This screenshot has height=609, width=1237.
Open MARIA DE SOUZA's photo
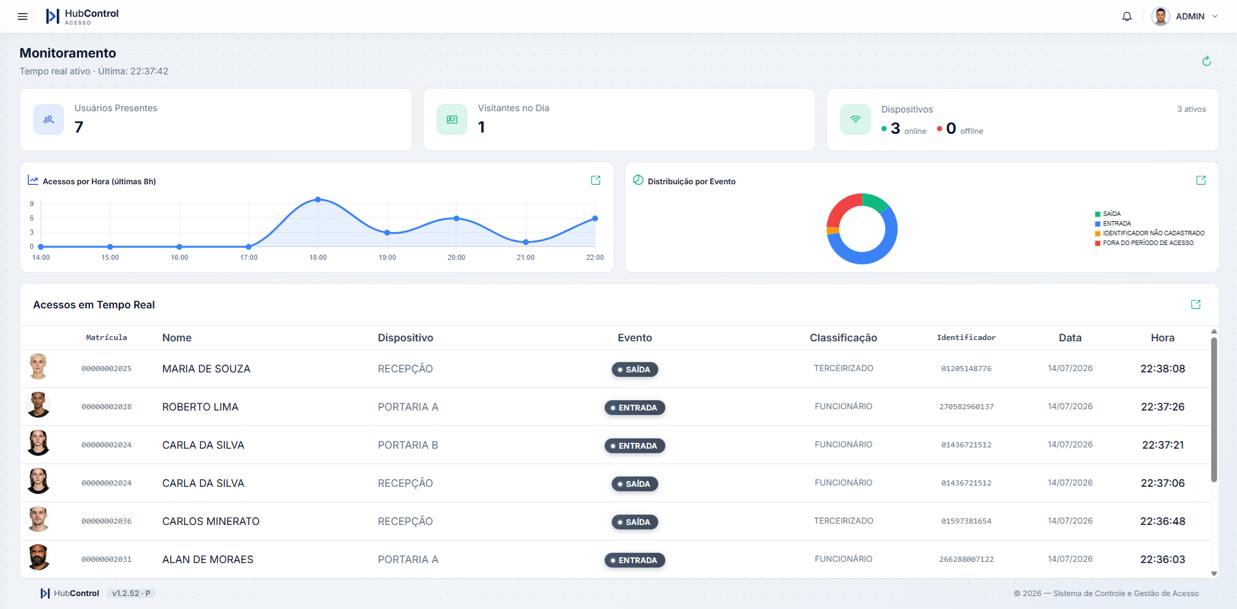38,367
